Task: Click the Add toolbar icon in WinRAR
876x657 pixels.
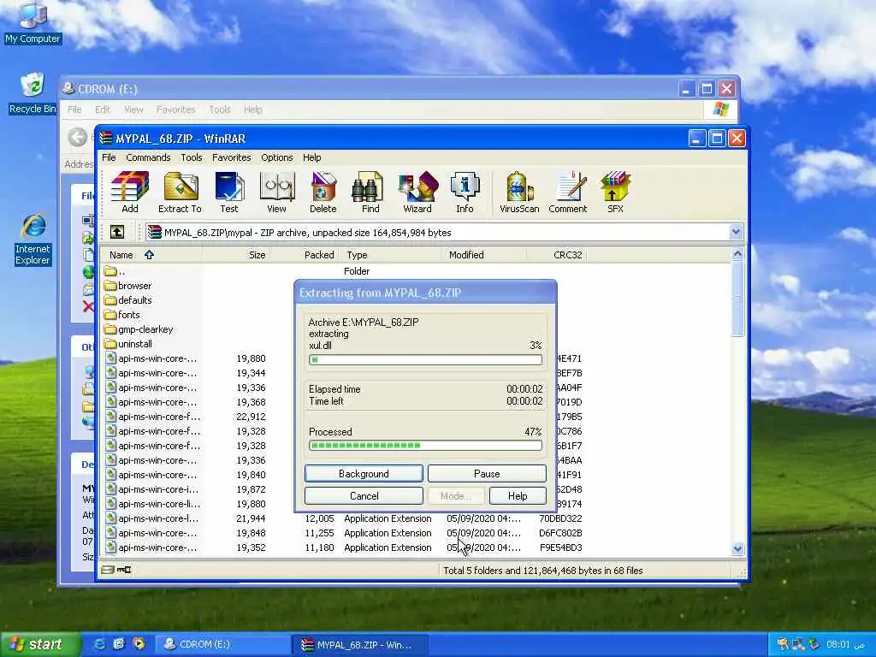Action: coord(130,192)
